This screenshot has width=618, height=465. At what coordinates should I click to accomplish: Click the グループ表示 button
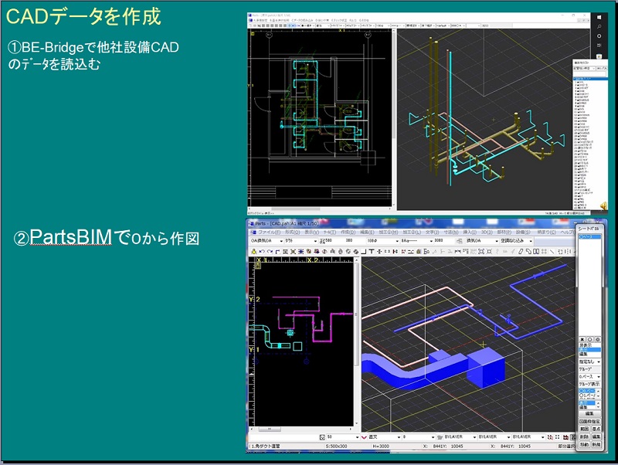pyautogui.click(x=589, y=384)
